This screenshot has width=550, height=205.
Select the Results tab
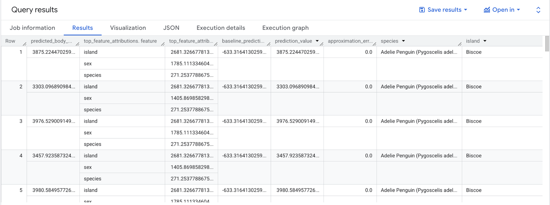point(83,28)
